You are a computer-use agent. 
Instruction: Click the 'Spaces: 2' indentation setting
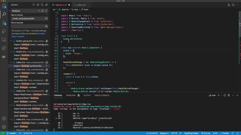[164, 133]
